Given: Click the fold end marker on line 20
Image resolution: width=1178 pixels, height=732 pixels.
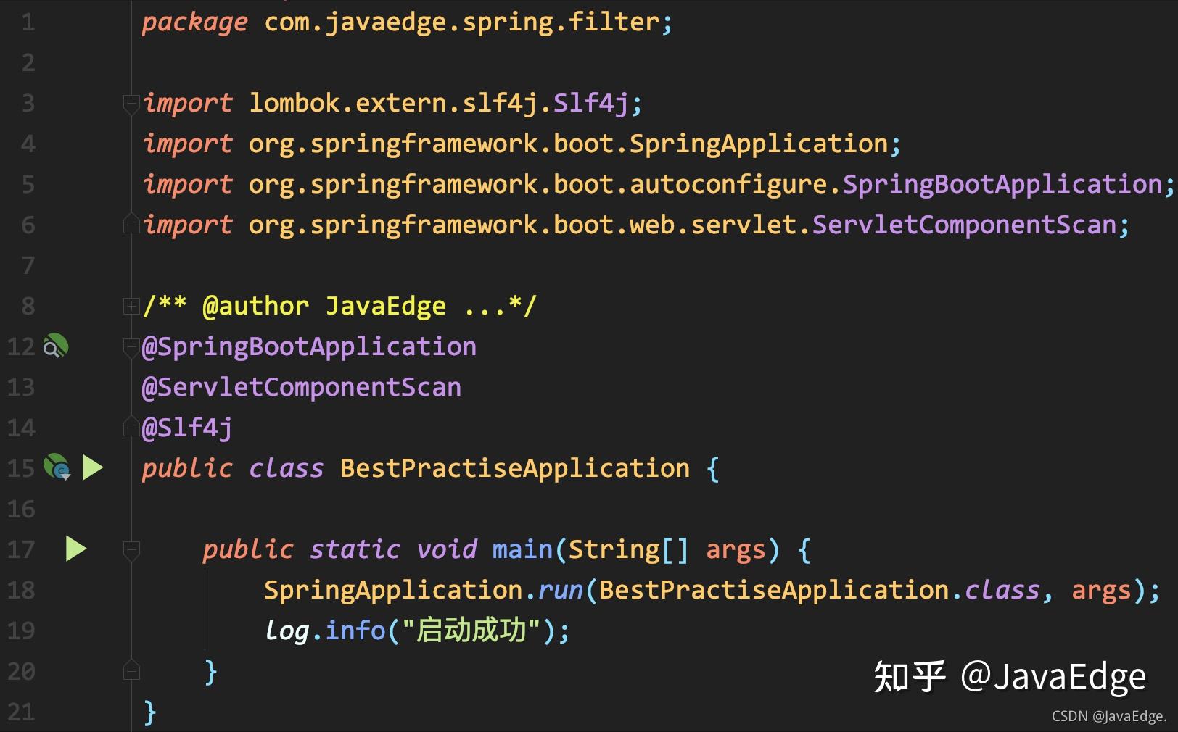Looking at the screenshot, I should coord(131,670).
